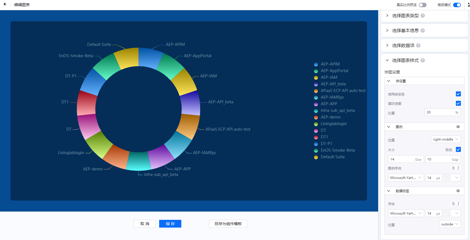Click the legend Size input field
Image resolution: width=470 pixels, height=240 pixels.
[x=406, y=159]
